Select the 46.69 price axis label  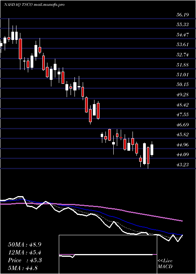point(182,125)
